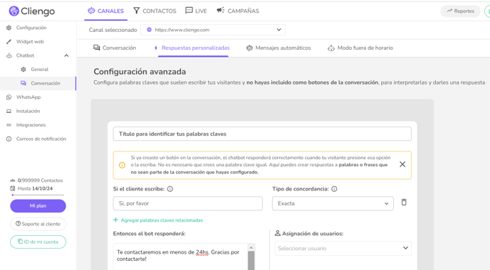Open Correos de notificación
Image resolution: width=490 pixels, height=270 pixels.
pos(41,139)
